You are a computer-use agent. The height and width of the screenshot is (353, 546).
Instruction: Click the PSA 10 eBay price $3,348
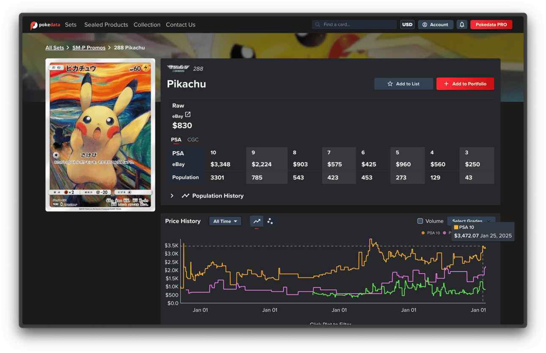pos(221,164)
